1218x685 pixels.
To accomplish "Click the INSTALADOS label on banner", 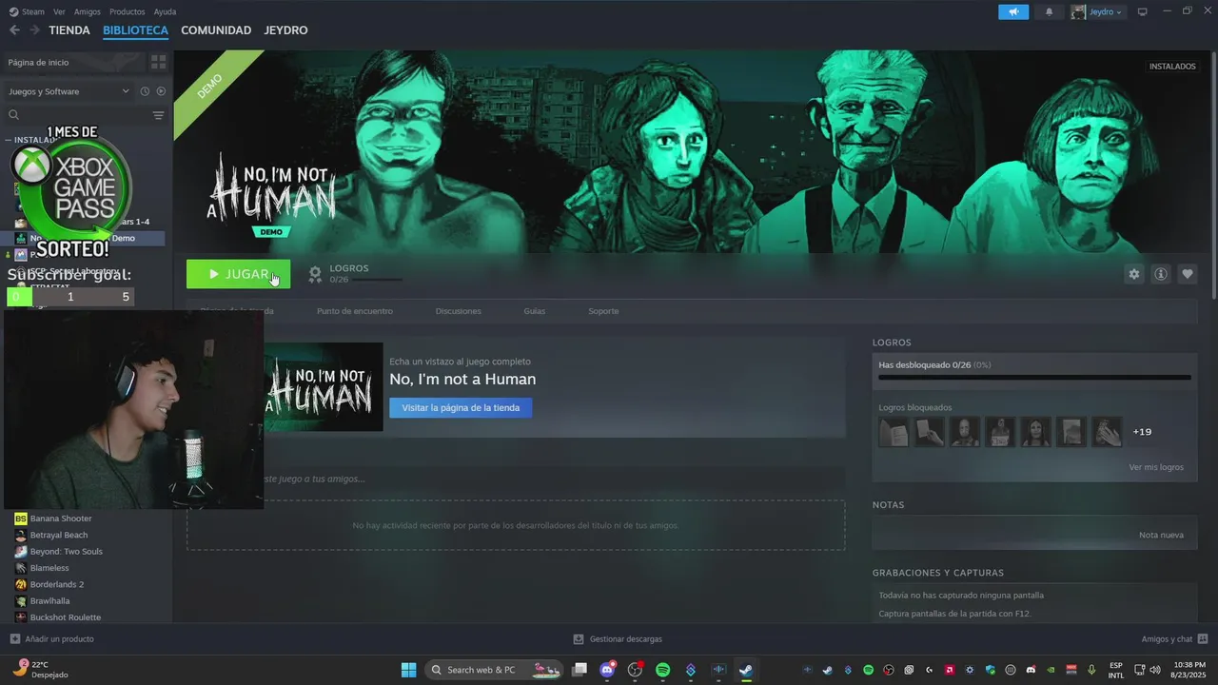I will pyautogui.click(x=1172, y=67).
